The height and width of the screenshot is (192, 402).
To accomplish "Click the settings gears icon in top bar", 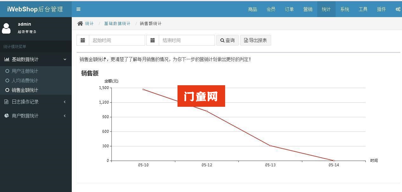I will coord(398,9).
